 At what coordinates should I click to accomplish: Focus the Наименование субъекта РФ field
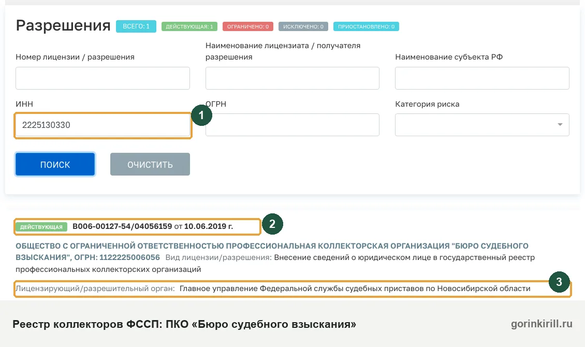point(482,78)
